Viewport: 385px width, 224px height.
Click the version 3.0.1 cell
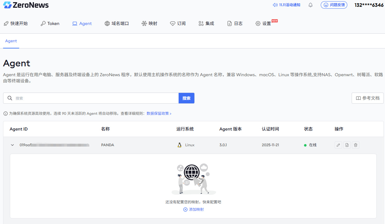pyautogui.click(x=223, y=145)
